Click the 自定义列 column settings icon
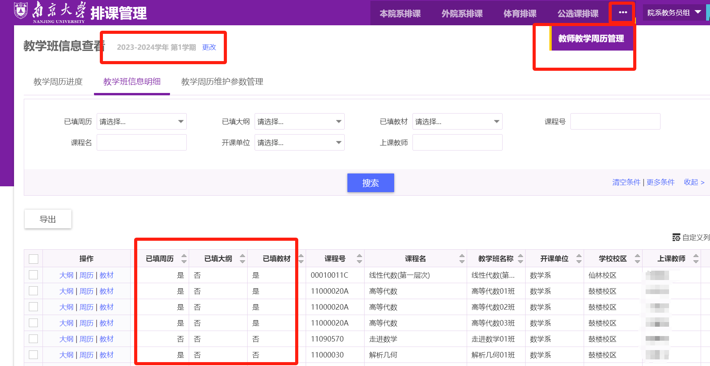The height and width of the screenshot is (366, 710). coord(676,237)
